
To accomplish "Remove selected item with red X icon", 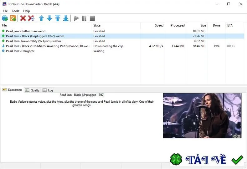I will [23, 18].
